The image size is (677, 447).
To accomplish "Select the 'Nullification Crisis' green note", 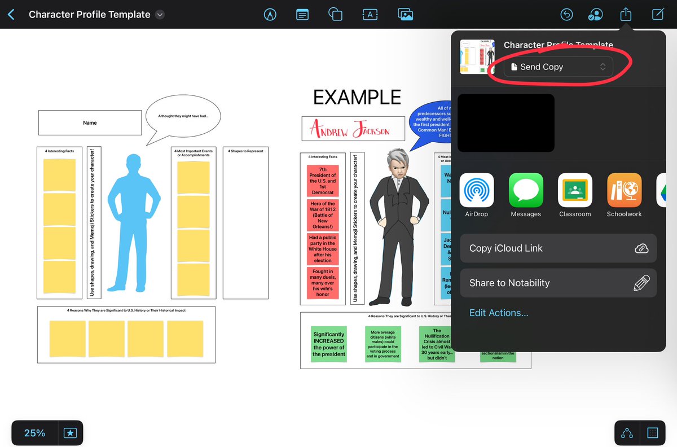I will (437, 344).
